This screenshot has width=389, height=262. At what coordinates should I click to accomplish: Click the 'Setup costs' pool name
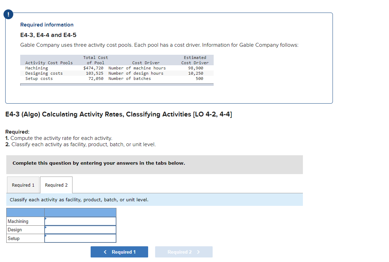click(39, 78)
